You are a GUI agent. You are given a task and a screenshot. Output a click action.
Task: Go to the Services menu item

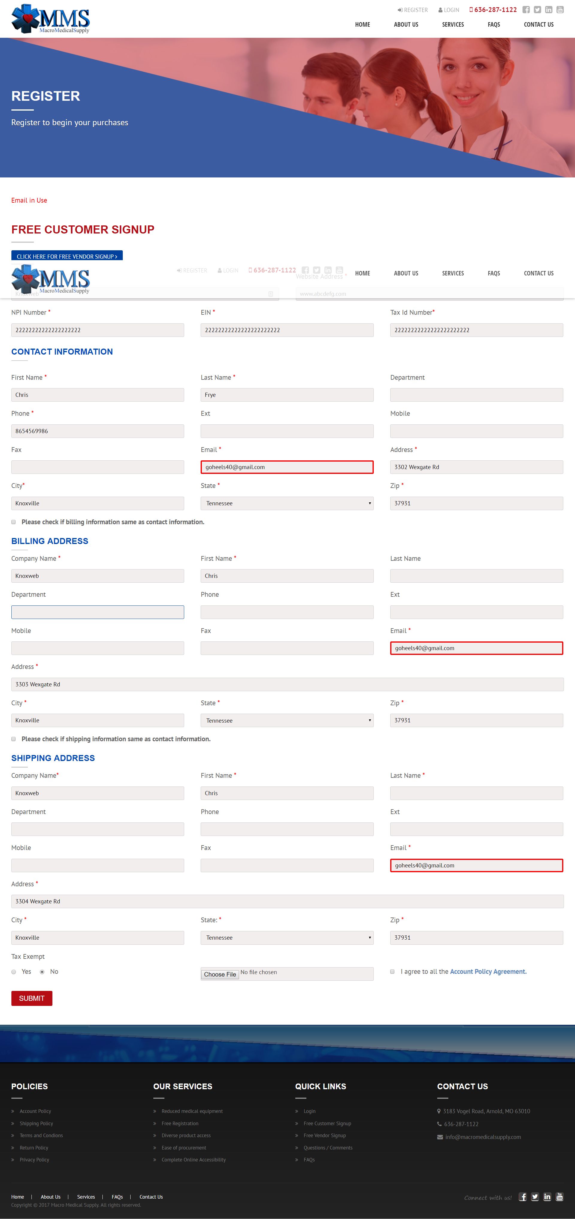pyautogui.click(x=453, y=25)
